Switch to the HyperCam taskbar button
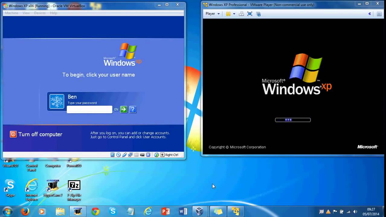Viewport: 386px width, 217px height. [x=78, y=212]
